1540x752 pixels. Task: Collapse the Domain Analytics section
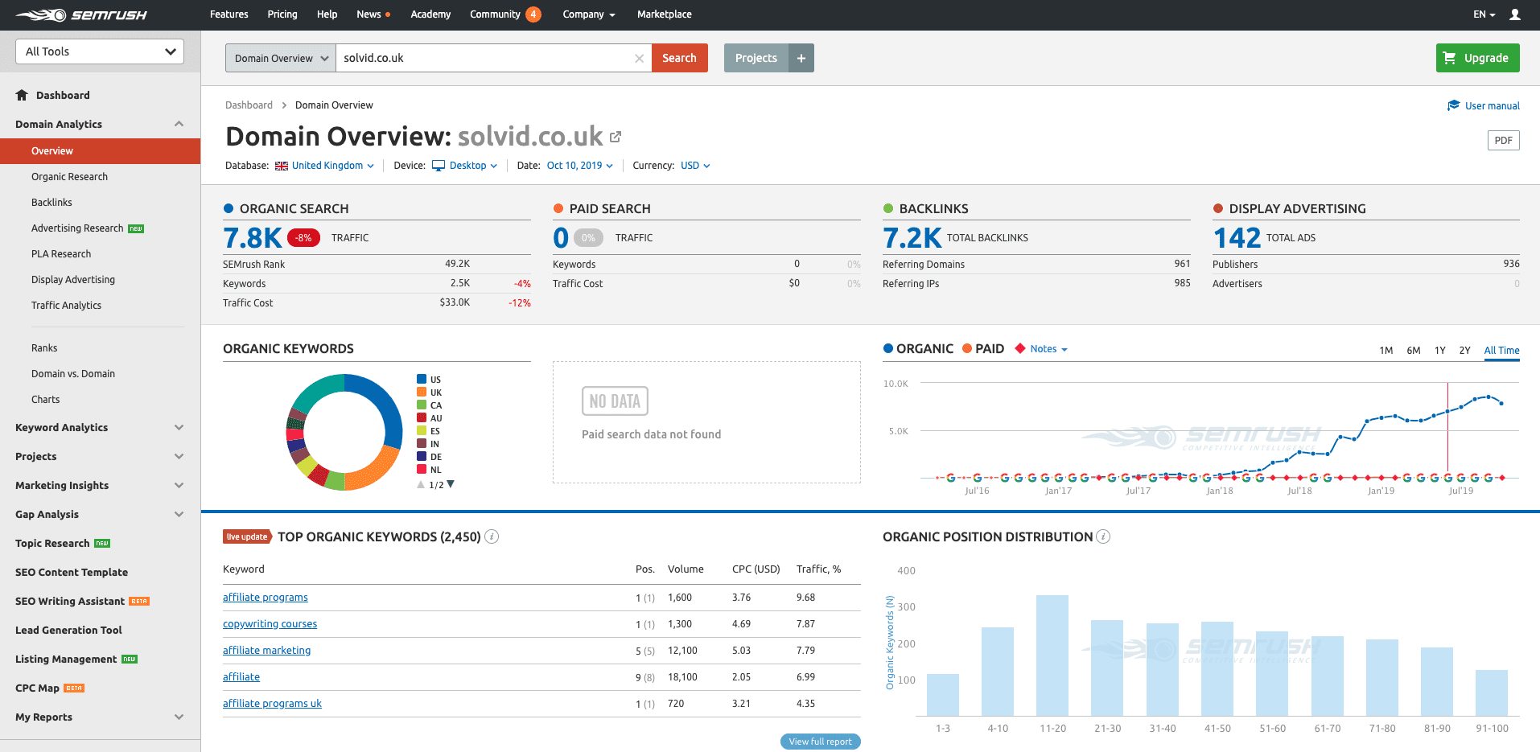[x=179, y=124]
